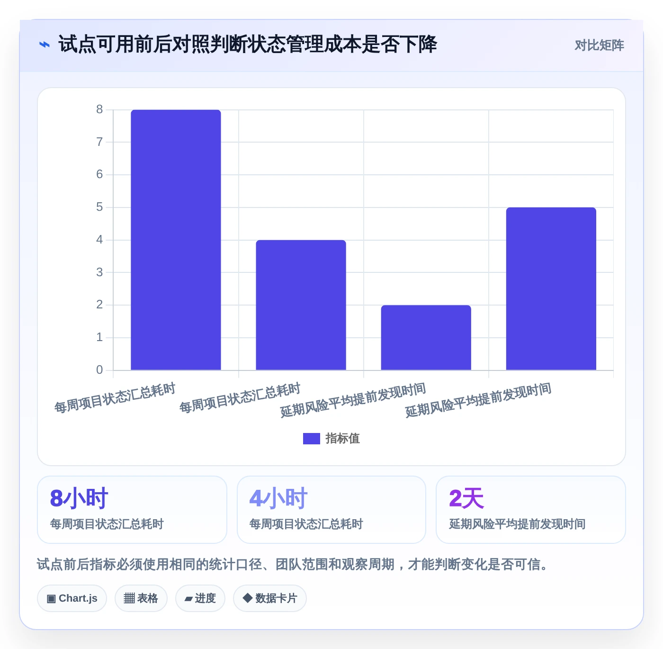
Task: Click the 对比矩阵 label in the header
Action: pyautogui.click(x=599, y=45)
